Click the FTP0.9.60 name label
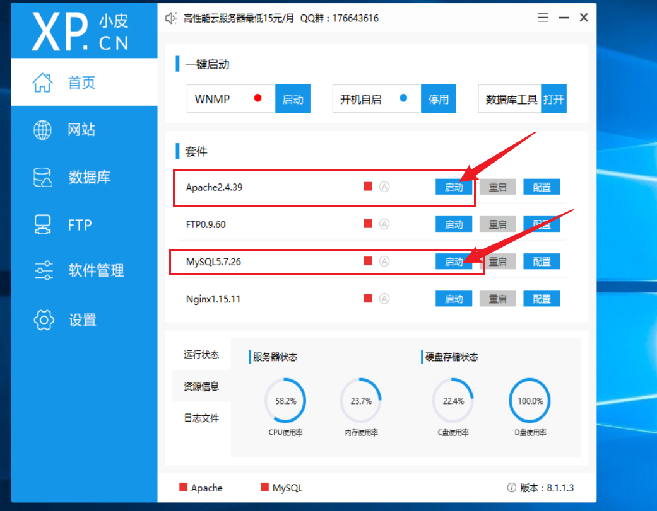The width and height of the screenshot is (657, 511). (206, 224)
